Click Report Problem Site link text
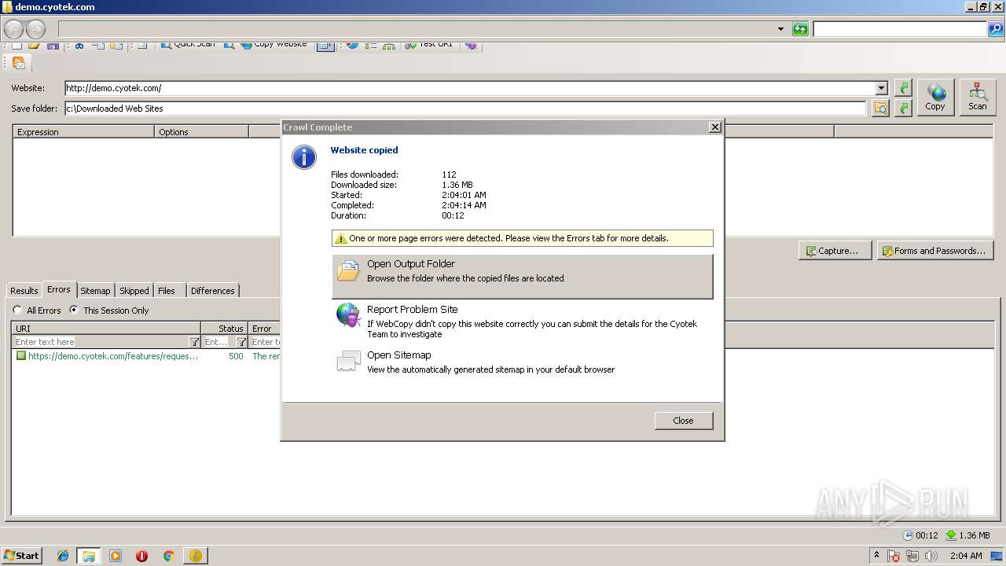Screen dimensions: 1006x566 click(413, 310)
